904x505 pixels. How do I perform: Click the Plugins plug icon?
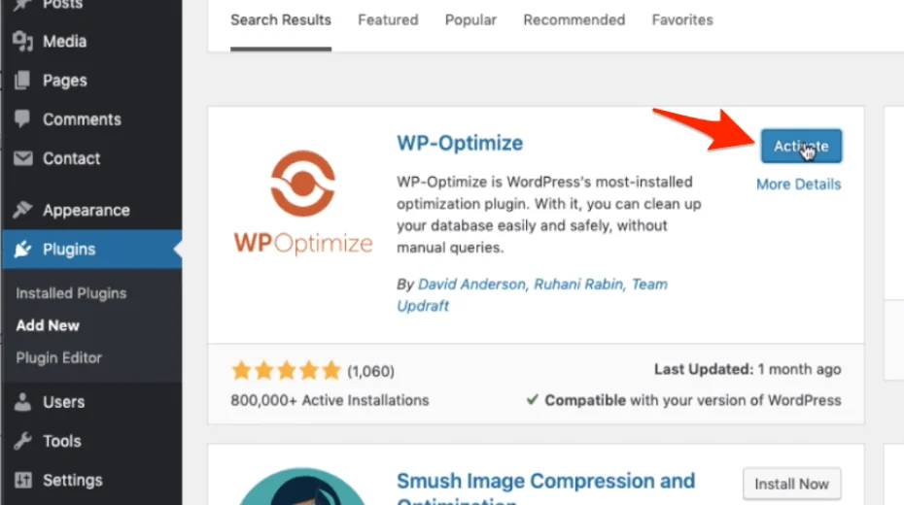pyautogui.click(x=22, y=250)
